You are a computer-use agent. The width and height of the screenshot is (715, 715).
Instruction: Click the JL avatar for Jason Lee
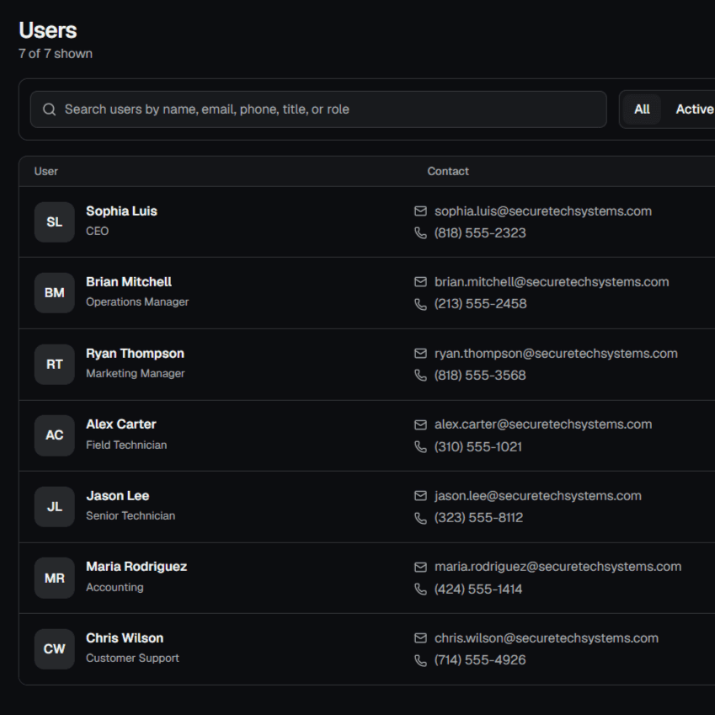[x=55, y=507]
